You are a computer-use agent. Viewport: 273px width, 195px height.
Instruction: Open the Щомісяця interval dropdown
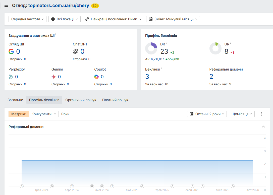(x=242, y=114)
